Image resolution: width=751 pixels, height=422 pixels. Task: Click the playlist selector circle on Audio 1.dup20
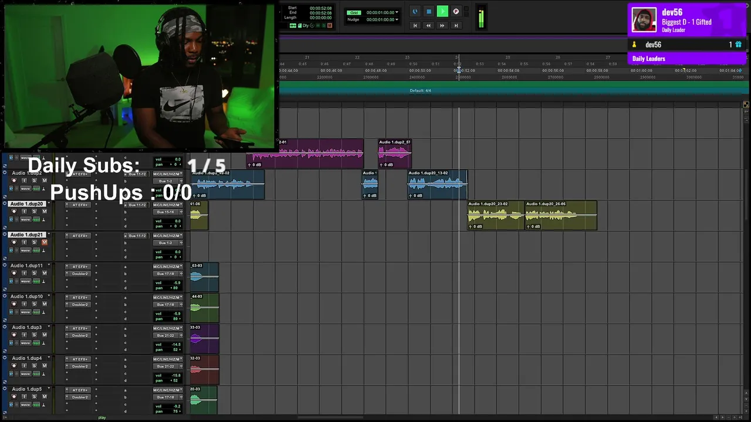5,204
